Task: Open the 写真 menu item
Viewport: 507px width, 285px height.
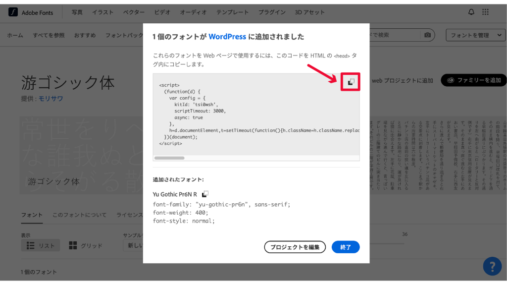Action: point(77,12)
